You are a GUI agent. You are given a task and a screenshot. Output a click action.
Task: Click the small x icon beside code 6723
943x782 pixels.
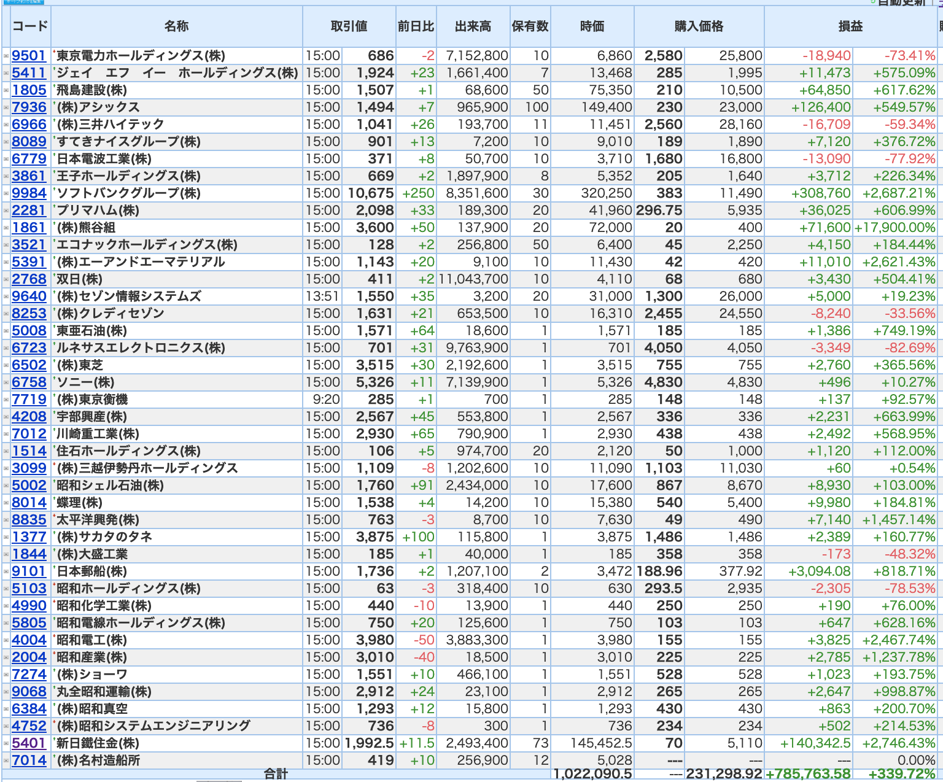[6, 348]
